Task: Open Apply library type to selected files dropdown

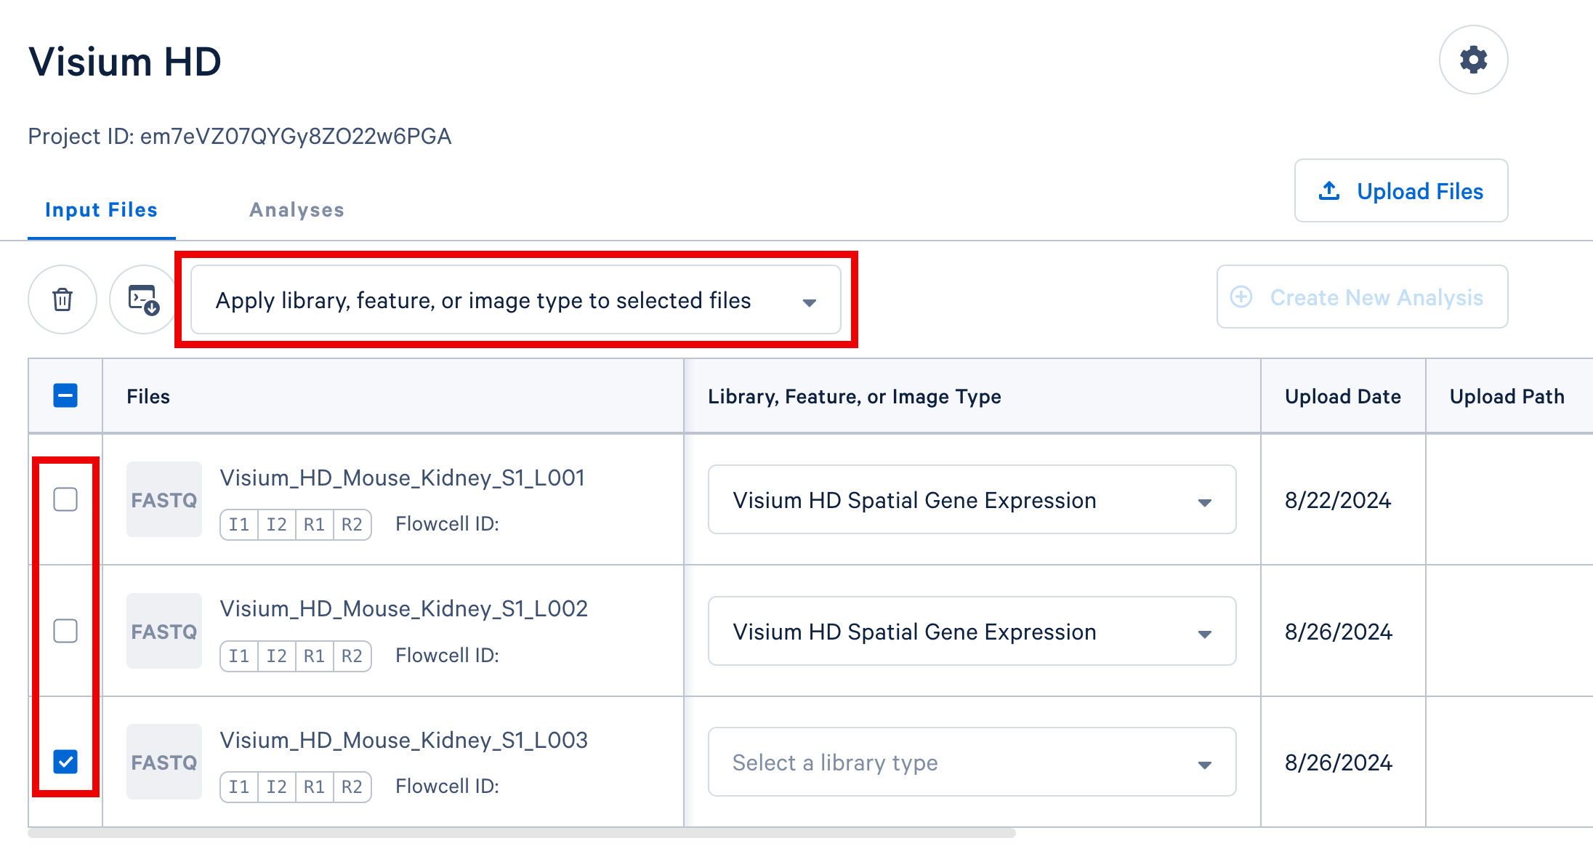Action: click(x=515, y=300)
